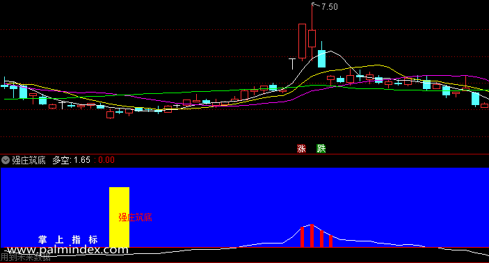The image size is (489, 263).
Task: Click the red 涨 marker icon
Action: (x=301, y=148)
